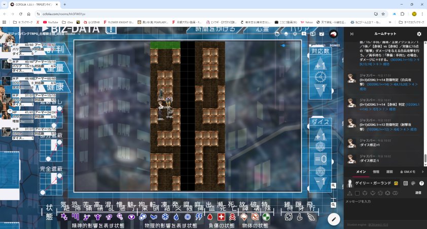The height and width of the screenshot is (229, 427).
Task: Click the メッセージを入力 message field
Action: point(384,208)
